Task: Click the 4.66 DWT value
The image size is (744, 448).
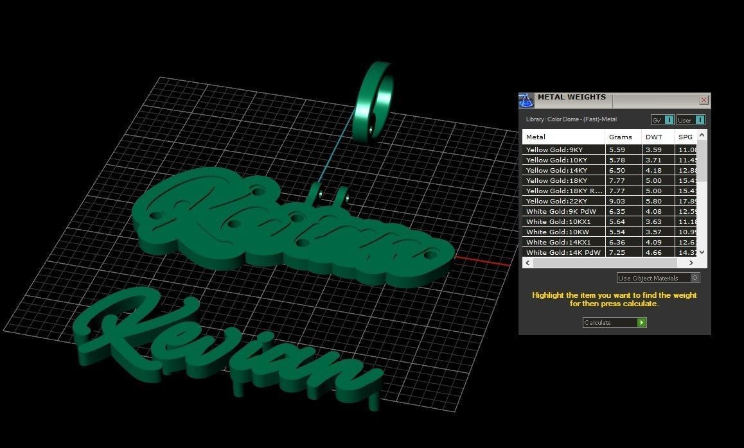Action: [653, 252]
